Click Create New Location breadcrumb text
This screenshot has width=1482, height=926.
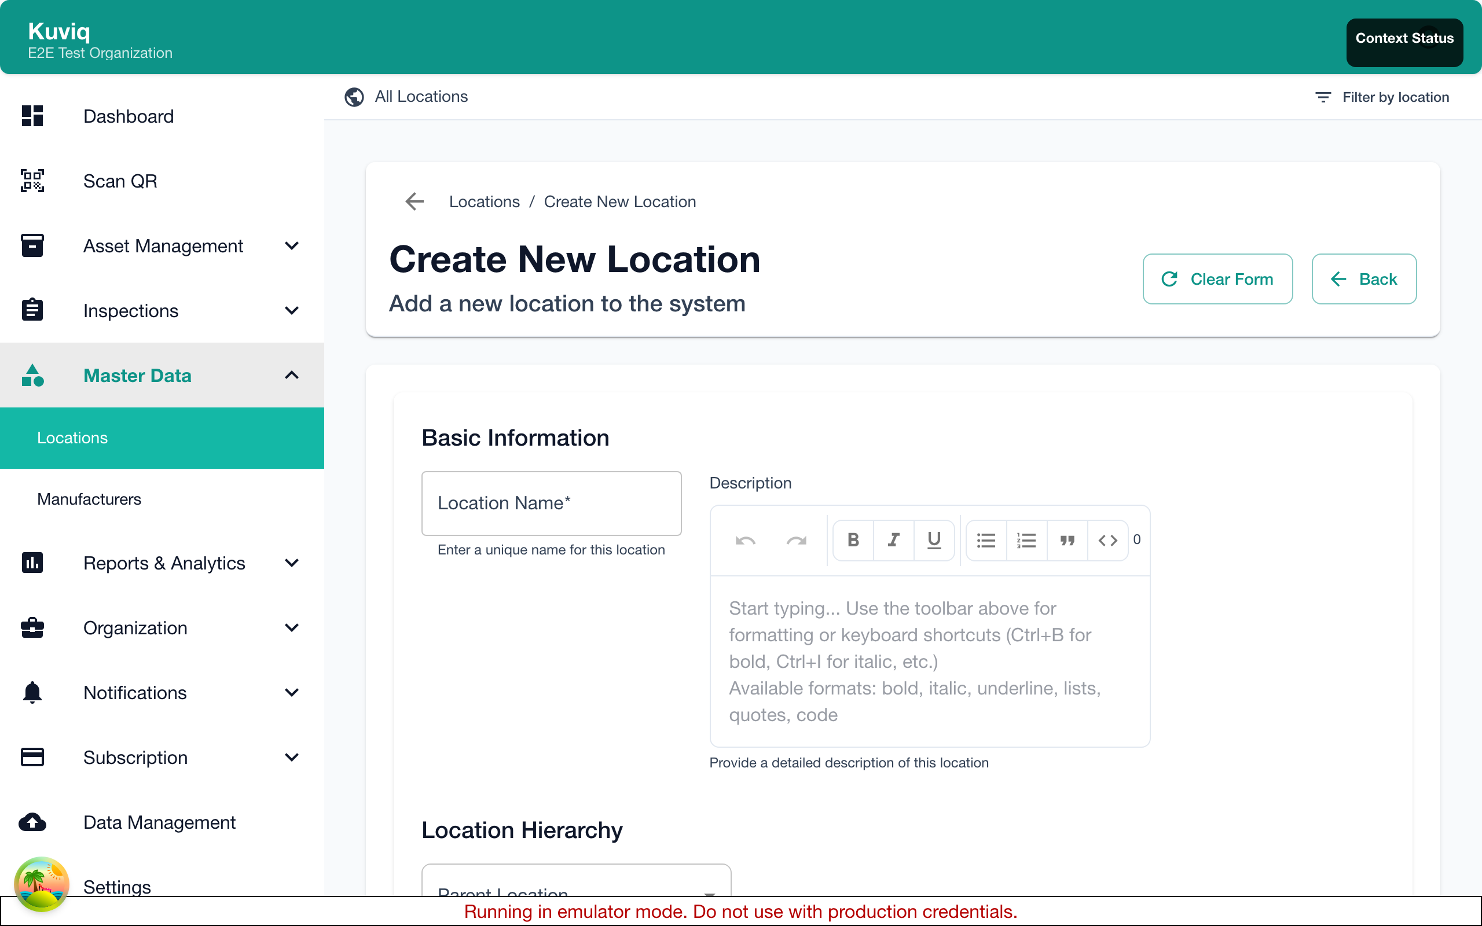point(620,201)
